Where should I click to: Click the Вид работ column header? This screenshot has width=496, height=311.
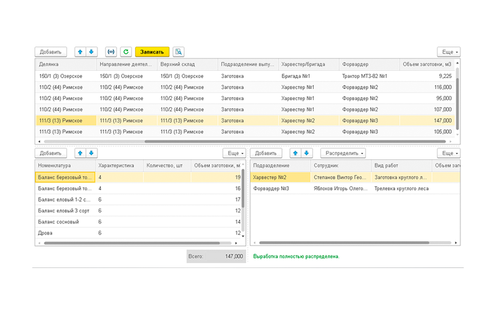[x=400, y=165]
